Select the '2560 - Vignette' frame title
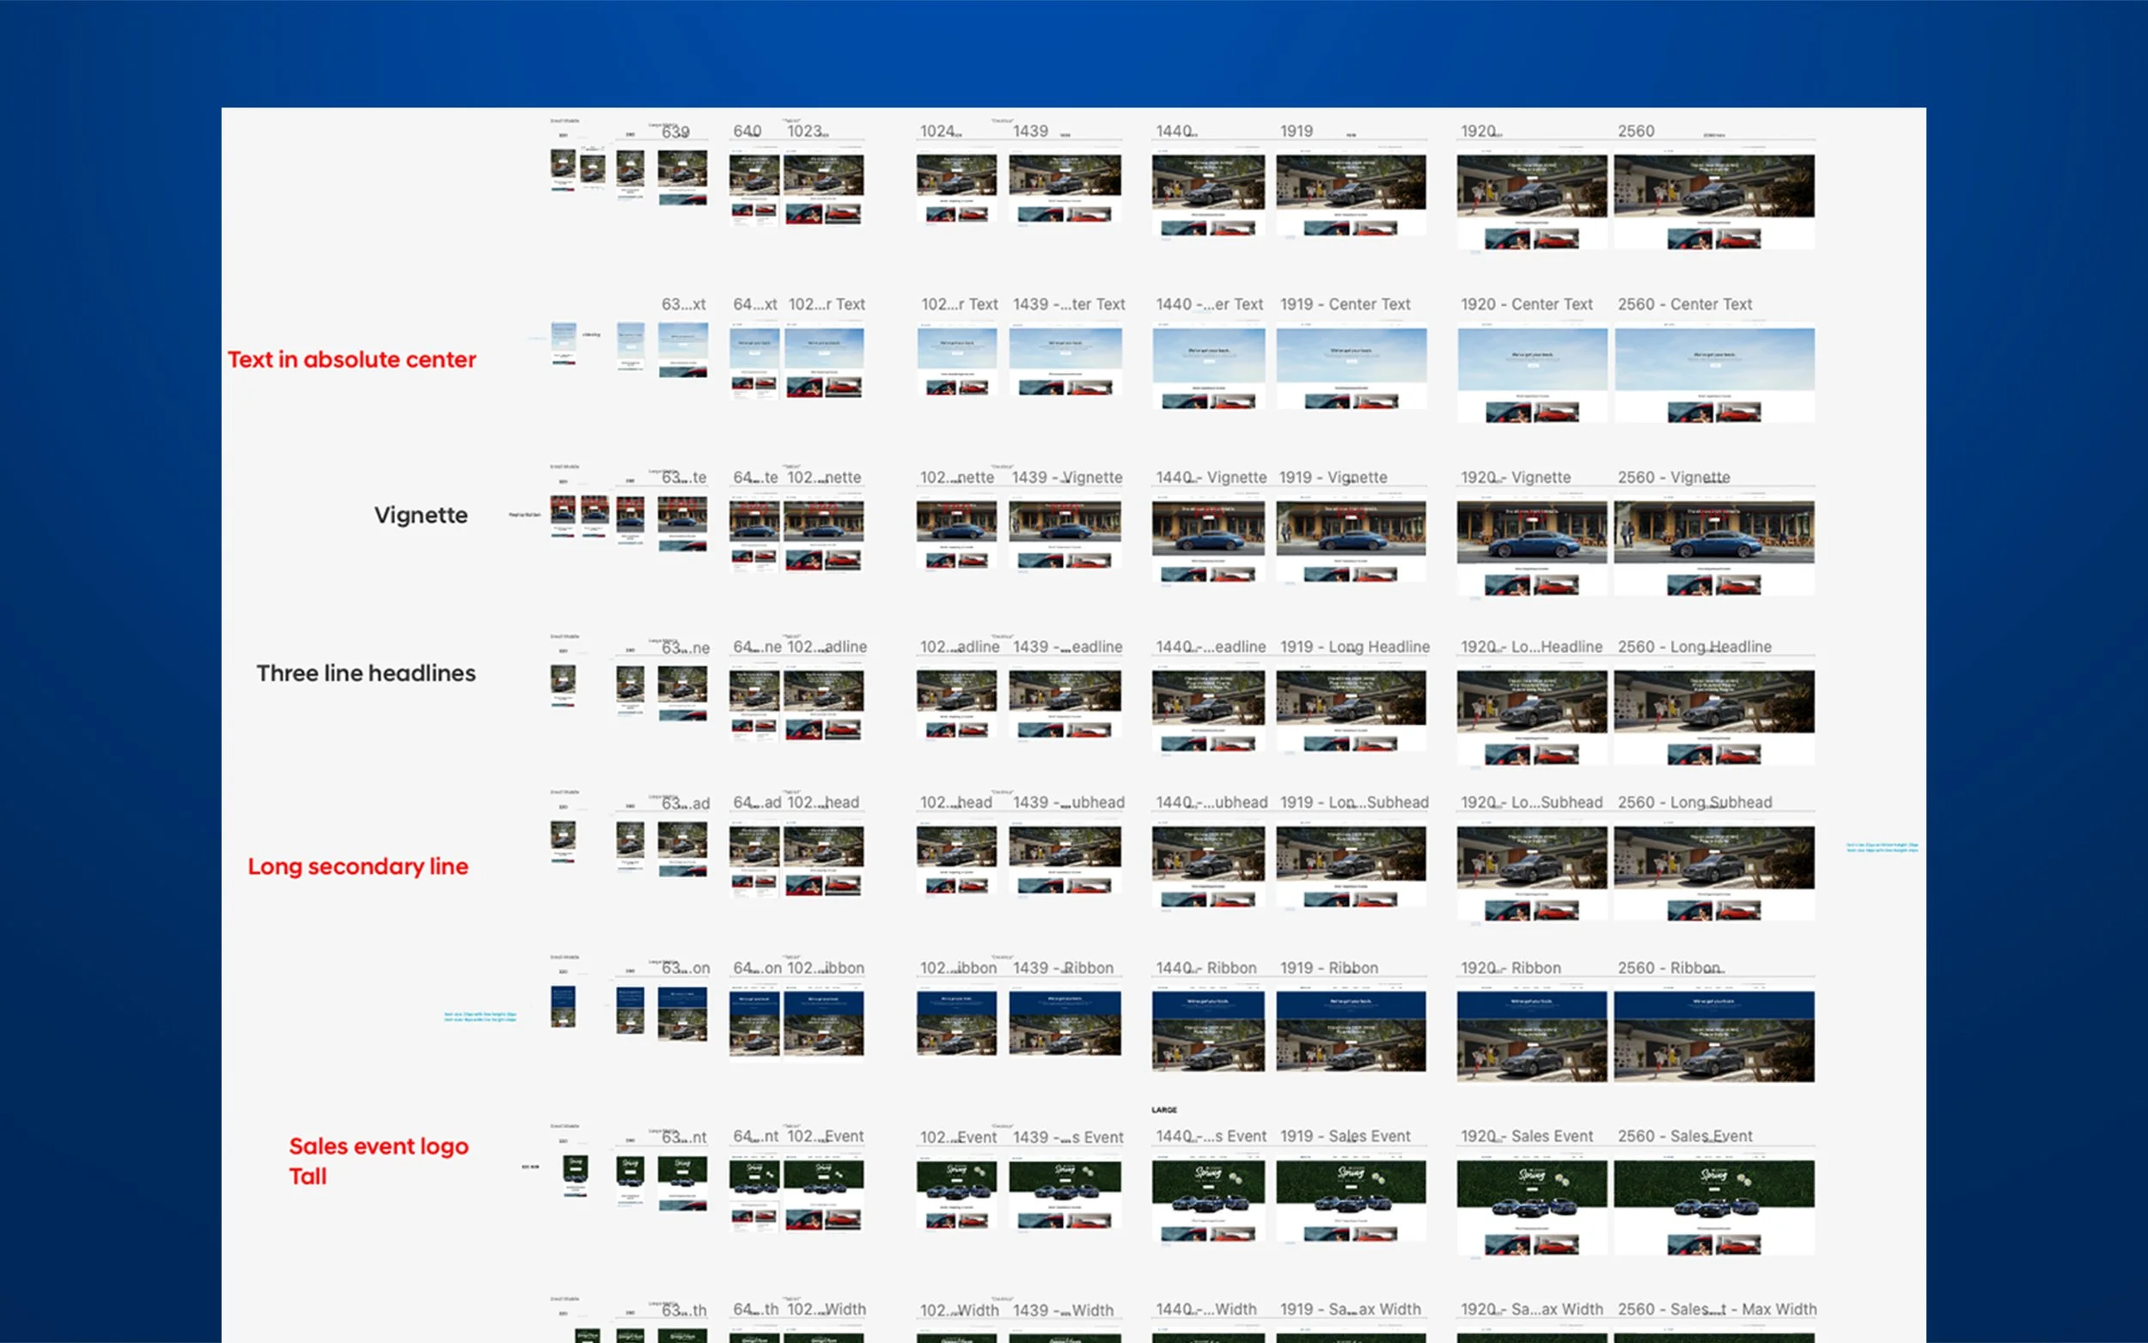The width and height of the screenshot is (2148, 1343). [1673, 478]
